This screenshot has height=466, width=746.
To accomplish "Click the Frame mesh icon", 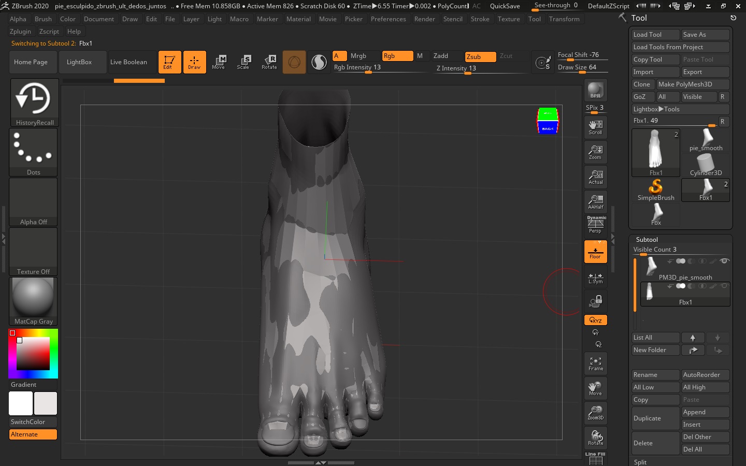I will point(595,363).
